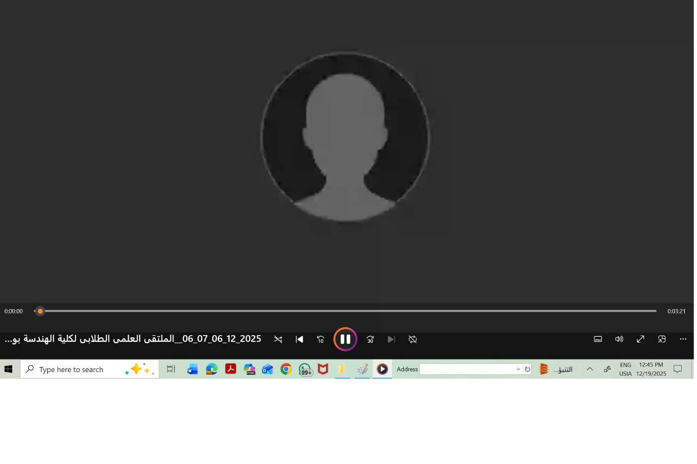The width and height of the screenshot is (697, 464).
Task: Show hidden system tray icons
Action: pos(589,369)
